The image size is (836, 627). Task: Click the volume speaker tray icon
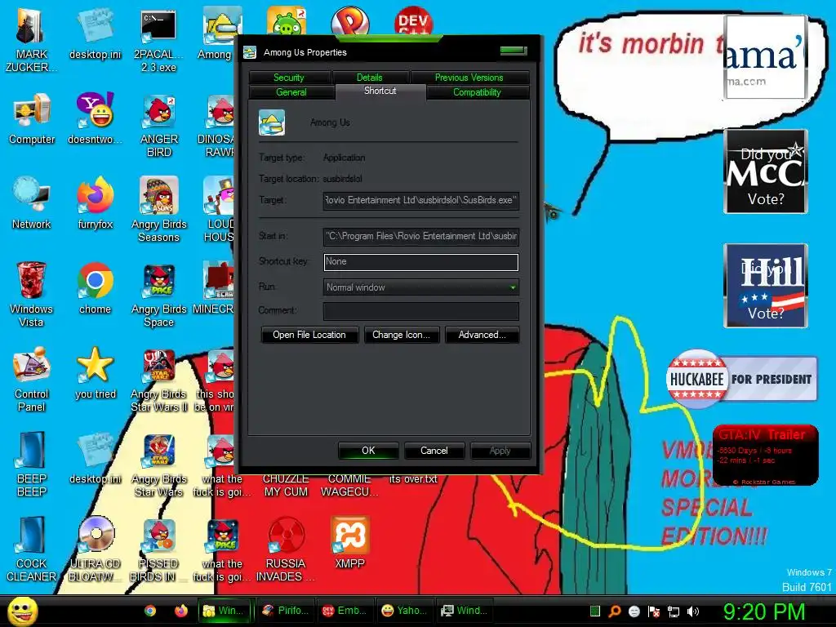tap(692, 611)
